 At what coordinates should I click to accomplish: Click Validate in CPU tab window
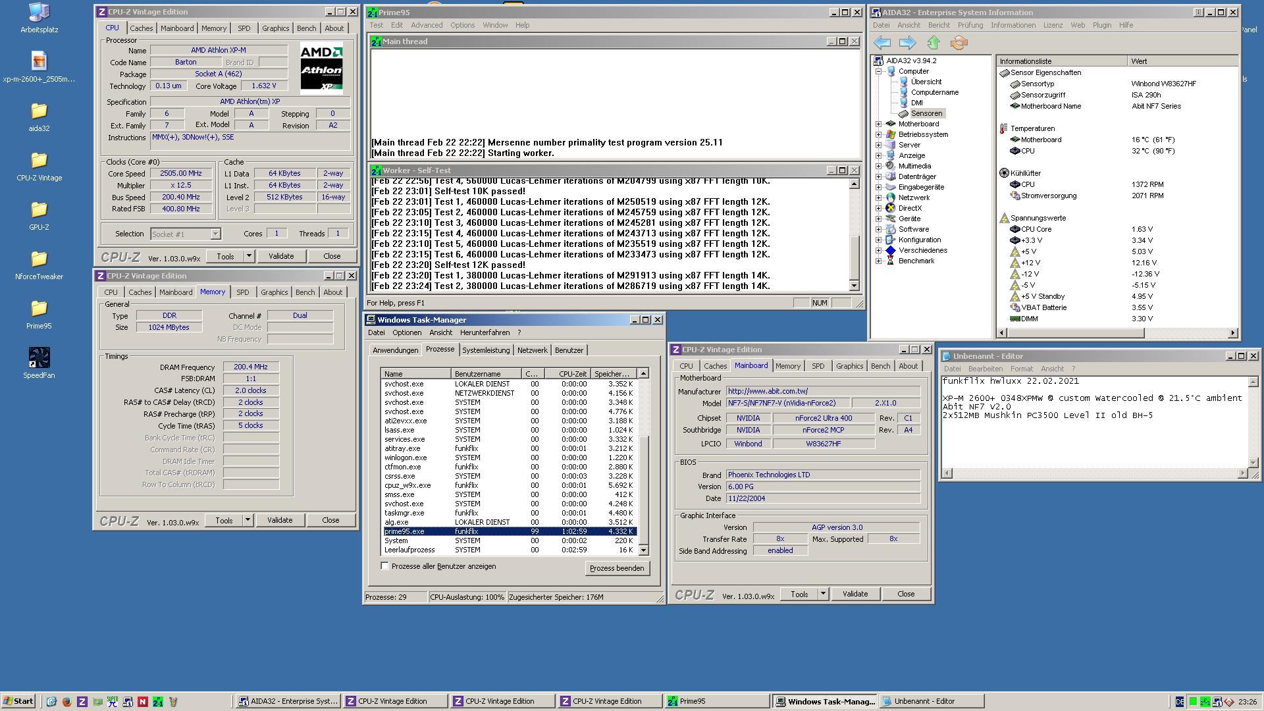point(281,256)
